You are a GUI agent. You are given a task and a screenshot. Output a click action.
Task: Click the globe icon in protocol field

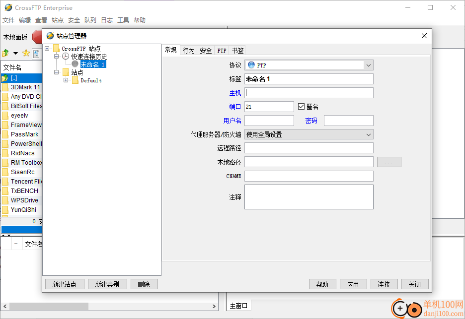coord(251,65)
